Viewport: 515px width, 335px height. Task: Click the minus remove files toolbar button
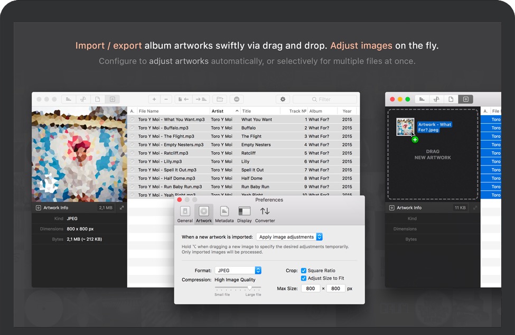pos(166,99)
